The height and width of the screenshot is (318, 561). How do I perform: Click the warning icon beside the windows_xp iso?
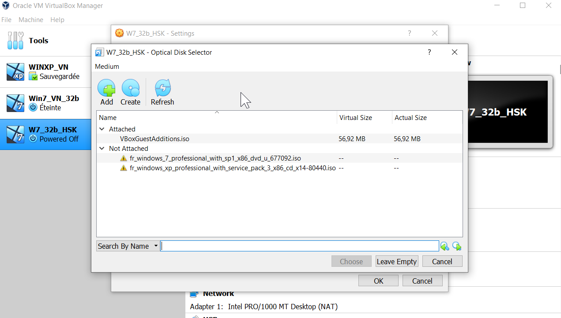click(x=124, y=168)
